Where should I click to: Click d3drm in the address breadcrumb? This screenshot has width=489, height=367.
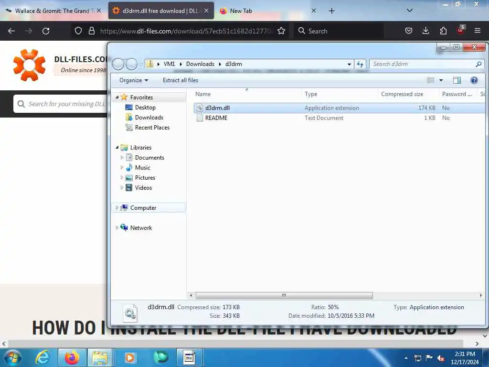pos(234,64)
